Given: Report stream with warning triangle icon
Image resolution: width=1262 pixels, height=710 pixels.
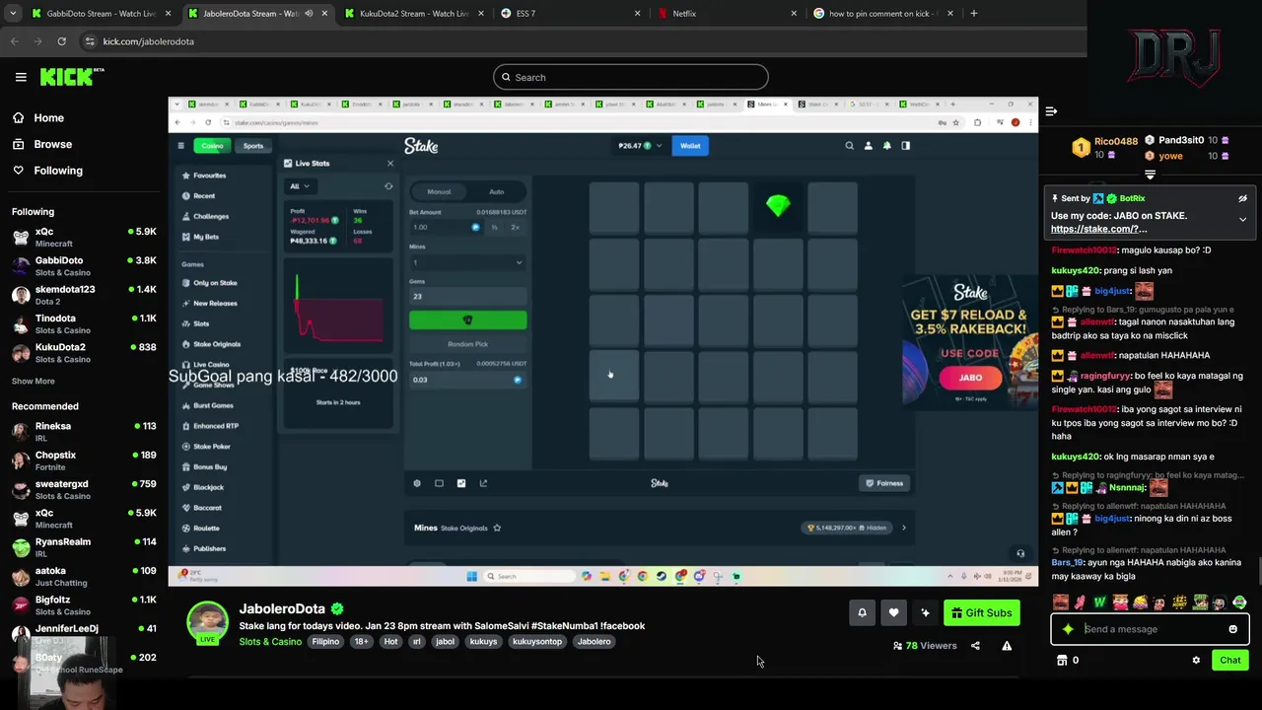Looking at the screenshot, I should pos(1007,646).
